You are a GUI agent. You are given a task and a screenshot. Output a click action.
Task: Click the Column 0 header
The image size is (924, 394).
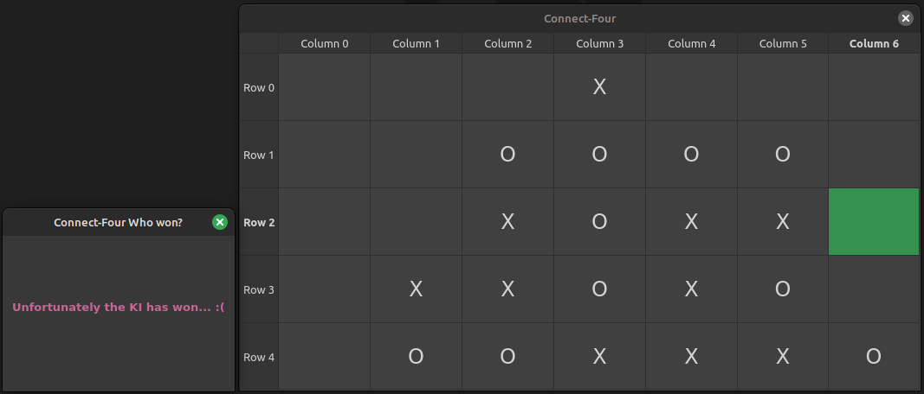pyautogui.click(x=324, y=43)
